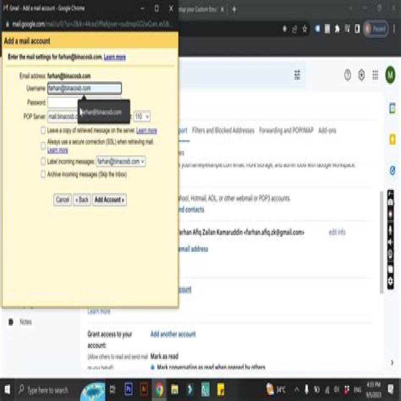Open Photoshop from taskbar
The height and width of the screenshot is (401, 401).
pyautogui.click(x=128, y=390)
